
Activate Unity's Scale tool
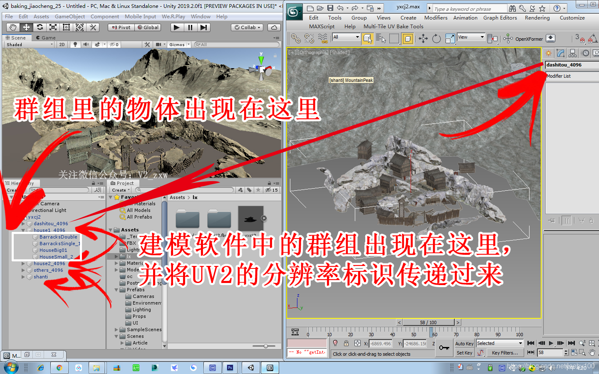(x=53, y=27)
